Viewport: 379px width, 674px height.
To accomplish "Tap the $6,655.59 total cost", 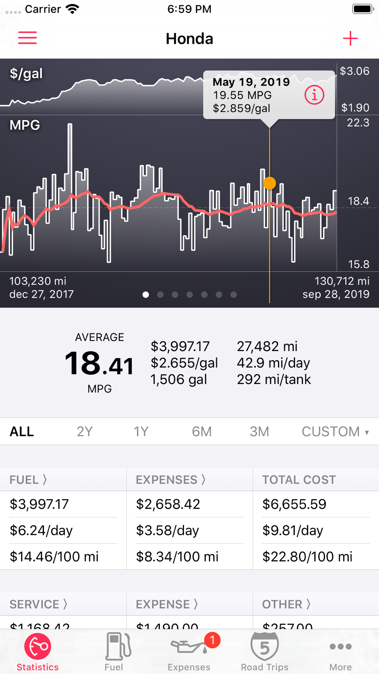I will (294, 504).
